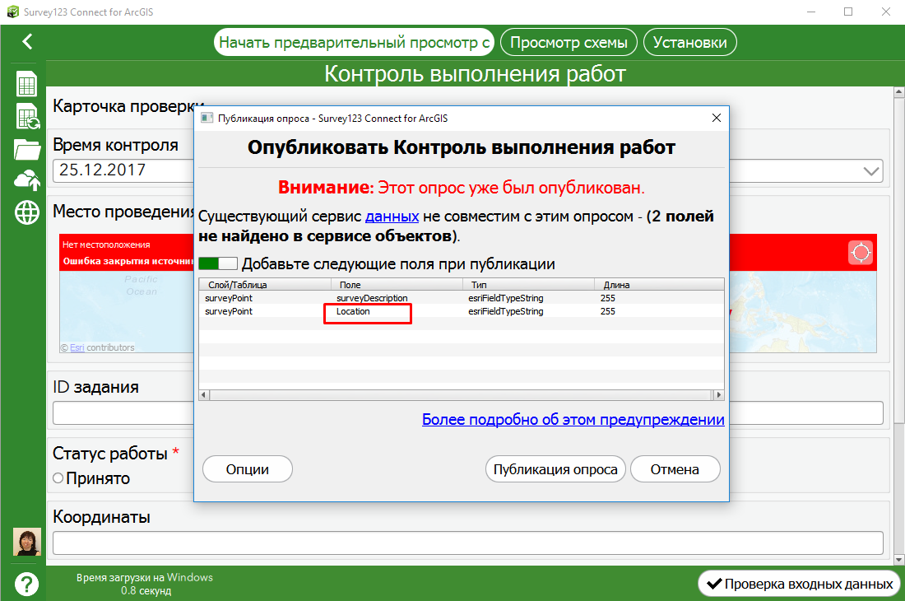The image size is (905, 601).
Task: Click Публикация опроса button
Action: (555, 469)
